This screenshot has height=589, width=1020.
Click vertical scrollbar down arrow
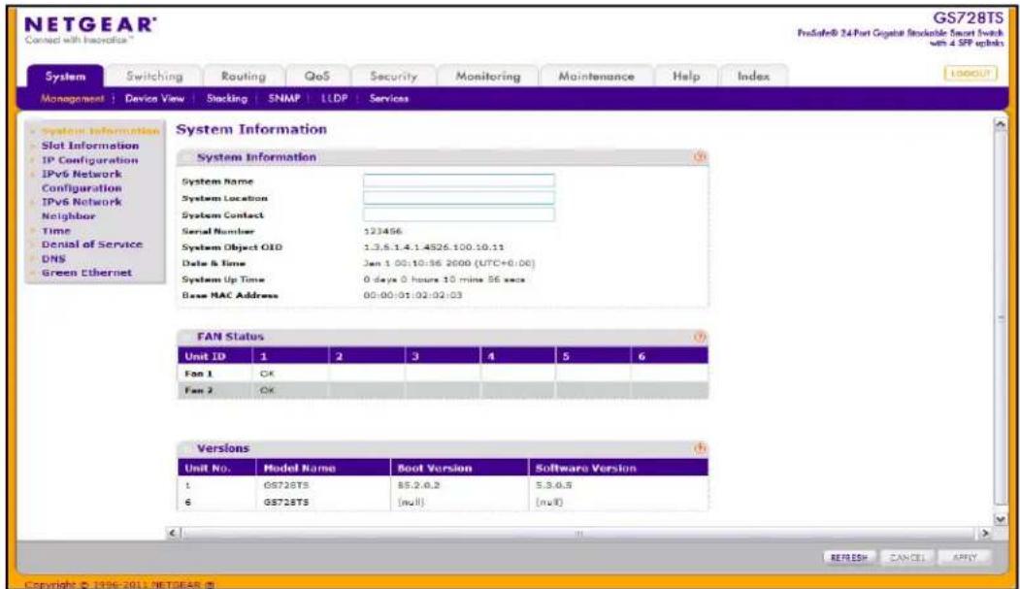(1001, 519)
